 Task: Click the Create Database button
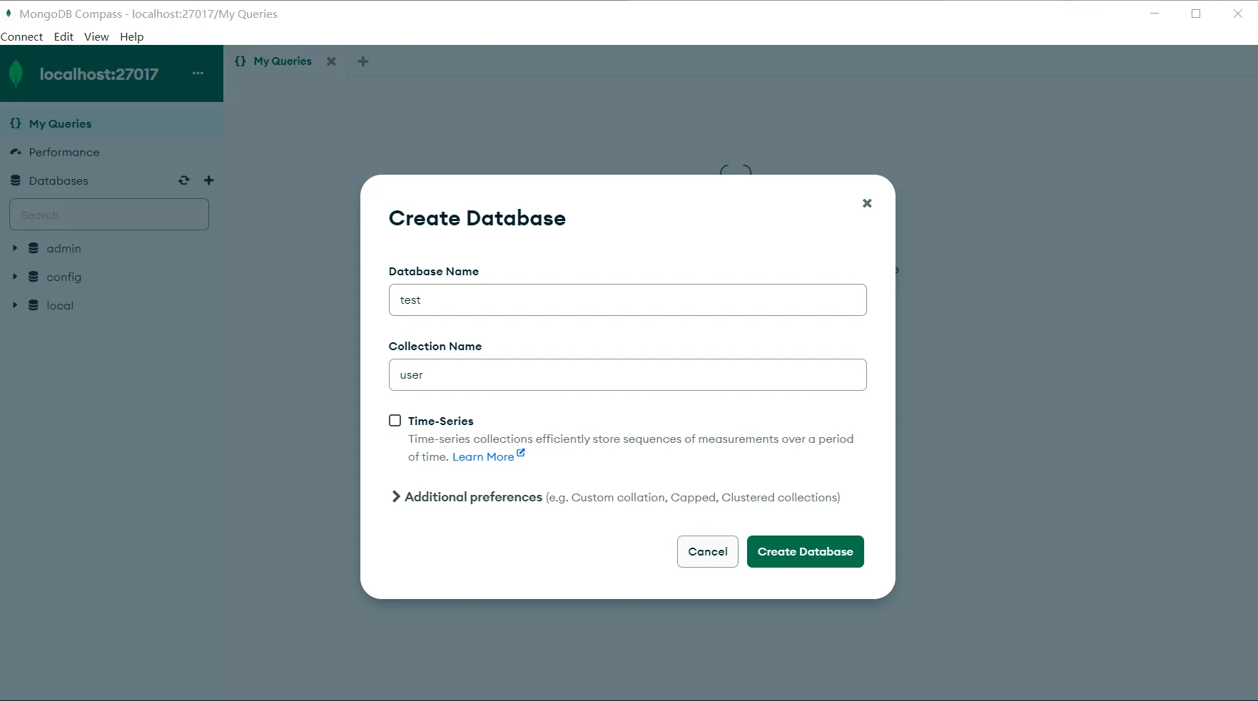tap(805, 552)
